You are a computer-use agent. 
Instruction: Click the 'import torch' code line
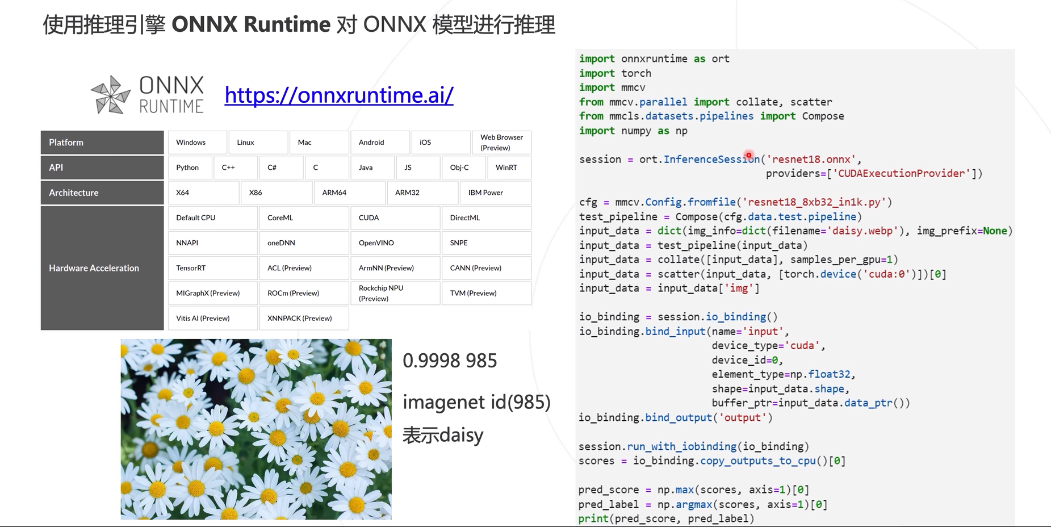(x=615, y=73)
